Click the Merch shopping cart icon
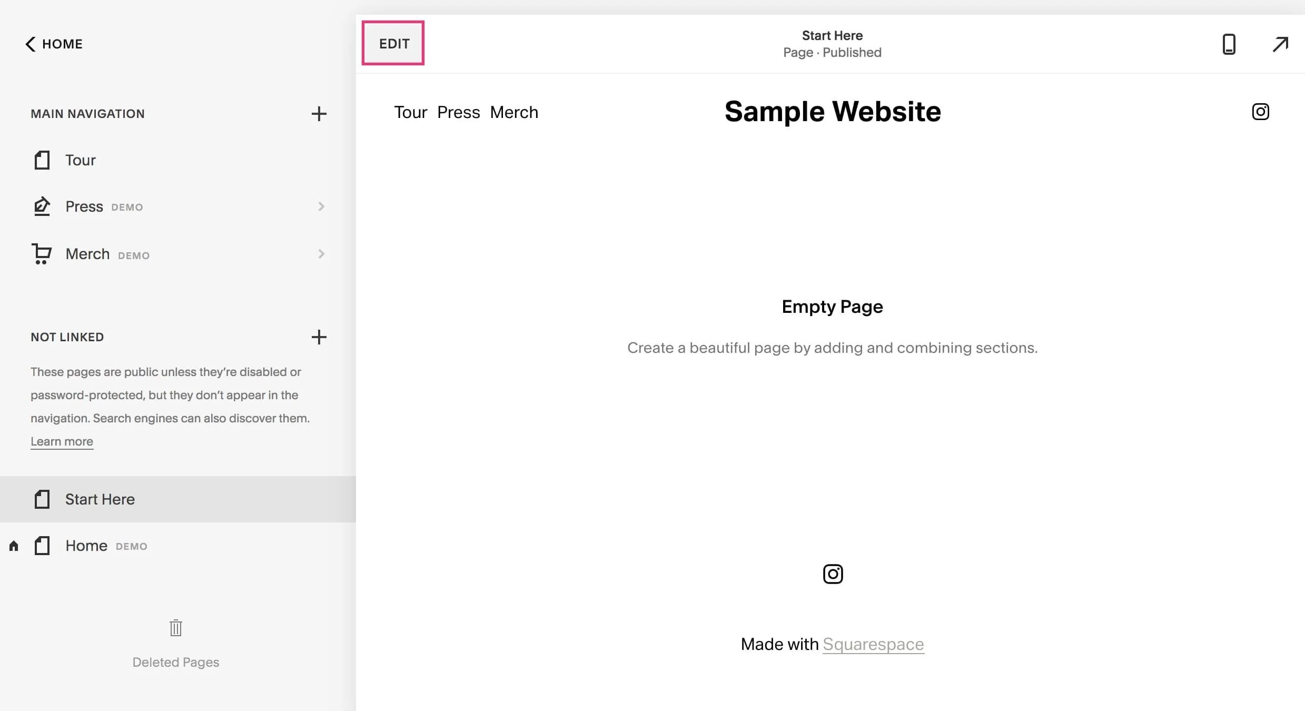Image resolution: width=1305 pixels, height=711 pixels. (42, 254)
